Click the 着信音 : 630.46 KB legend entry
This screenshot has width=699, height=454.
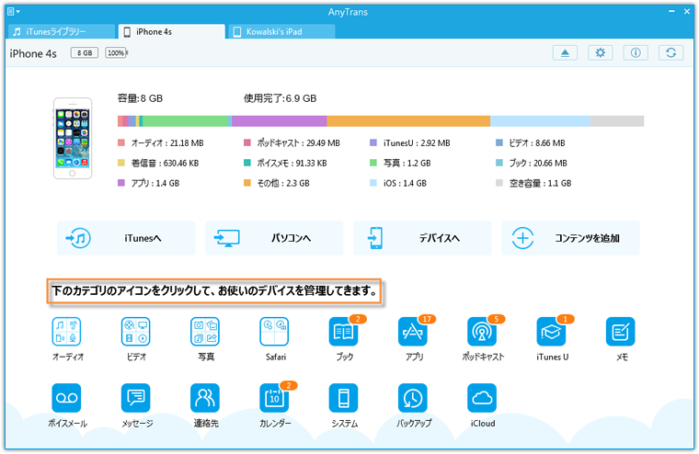coord(158,163)
